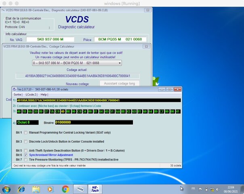Click the Assistant codage long button
Viewport: 244px width, 194px height.
tap(119, 83)
